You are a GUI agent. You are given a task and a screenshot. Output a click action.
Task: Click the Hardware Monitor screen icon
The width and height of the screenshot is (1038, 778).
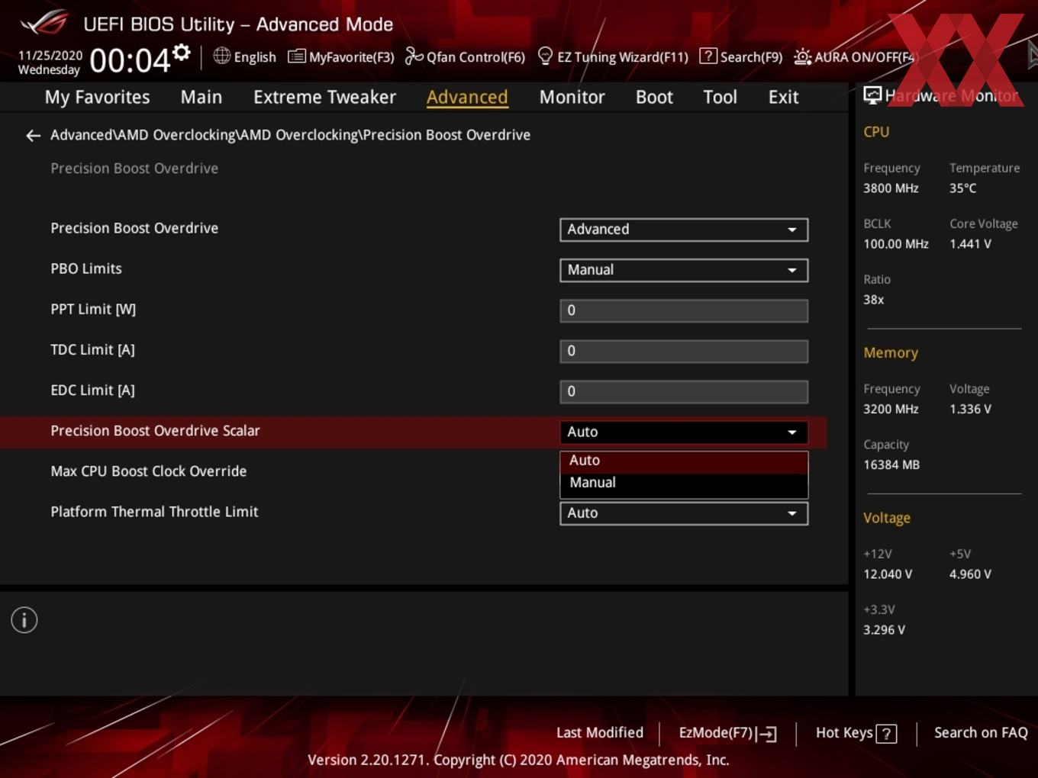pyautogui.click(x=872, y=95)
